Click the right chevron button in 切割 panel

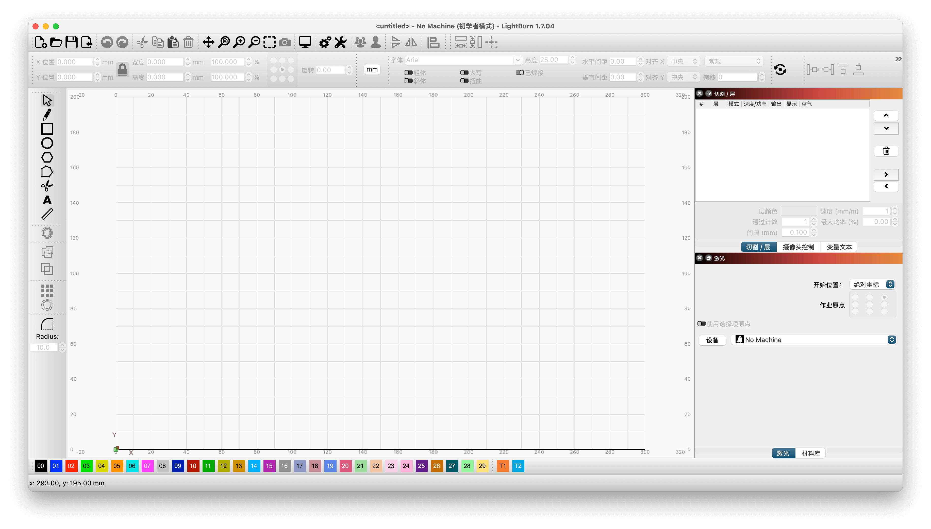tap(886, 174)
